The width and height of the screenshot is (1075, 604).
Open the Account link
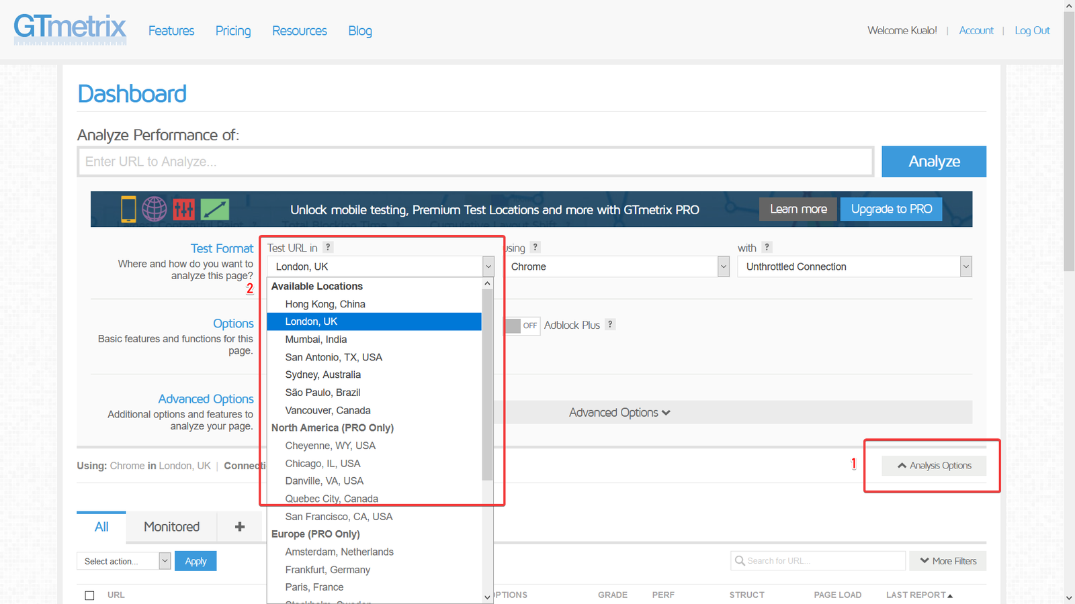coord(976,31)
